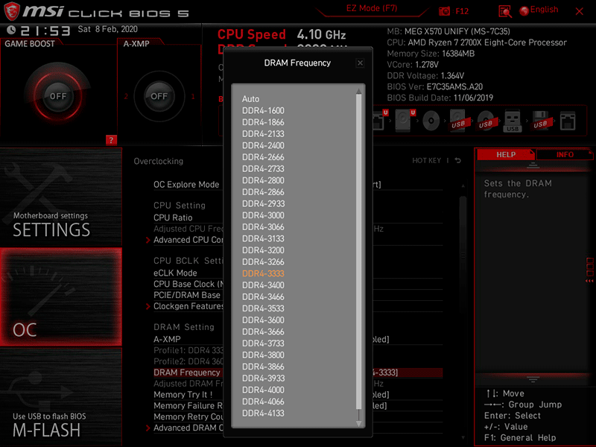Choose DDR4-1866 frequency
The height and width of the screenshot is (447, 596).
pos(263,122)
